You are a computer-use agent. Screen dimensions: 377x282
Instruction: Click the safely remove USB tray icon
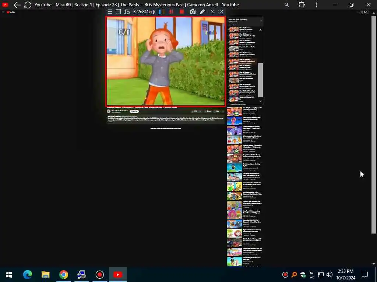coord(311,275)
